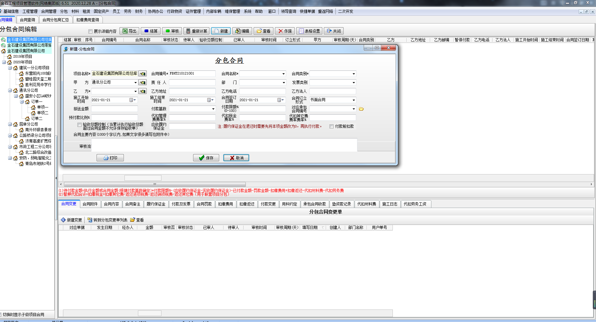The width and height of the screenshot is (596, 322).
Task: Switch to the 履约保证金 tab
Action: (156, 204)
